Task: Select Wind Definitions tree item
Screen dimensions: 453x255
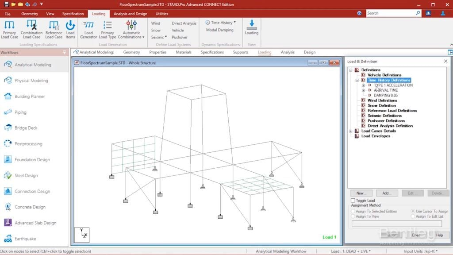Action: pos(382,100)
